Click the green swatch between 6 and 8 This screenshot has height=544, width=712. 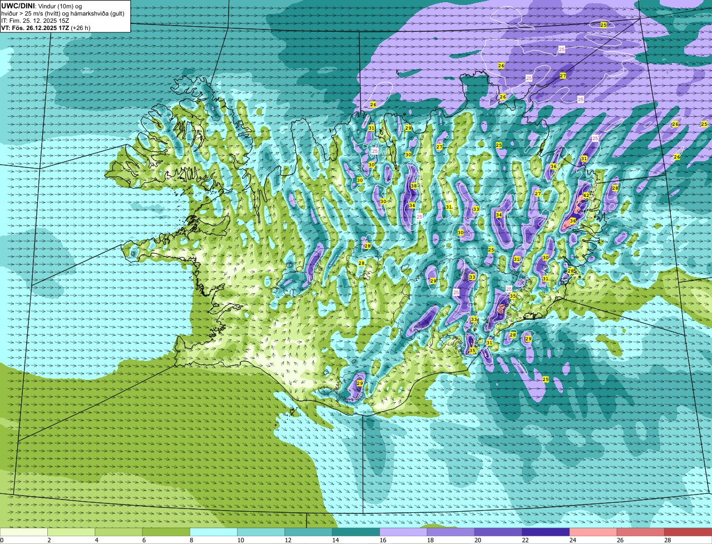coord(166,532)
